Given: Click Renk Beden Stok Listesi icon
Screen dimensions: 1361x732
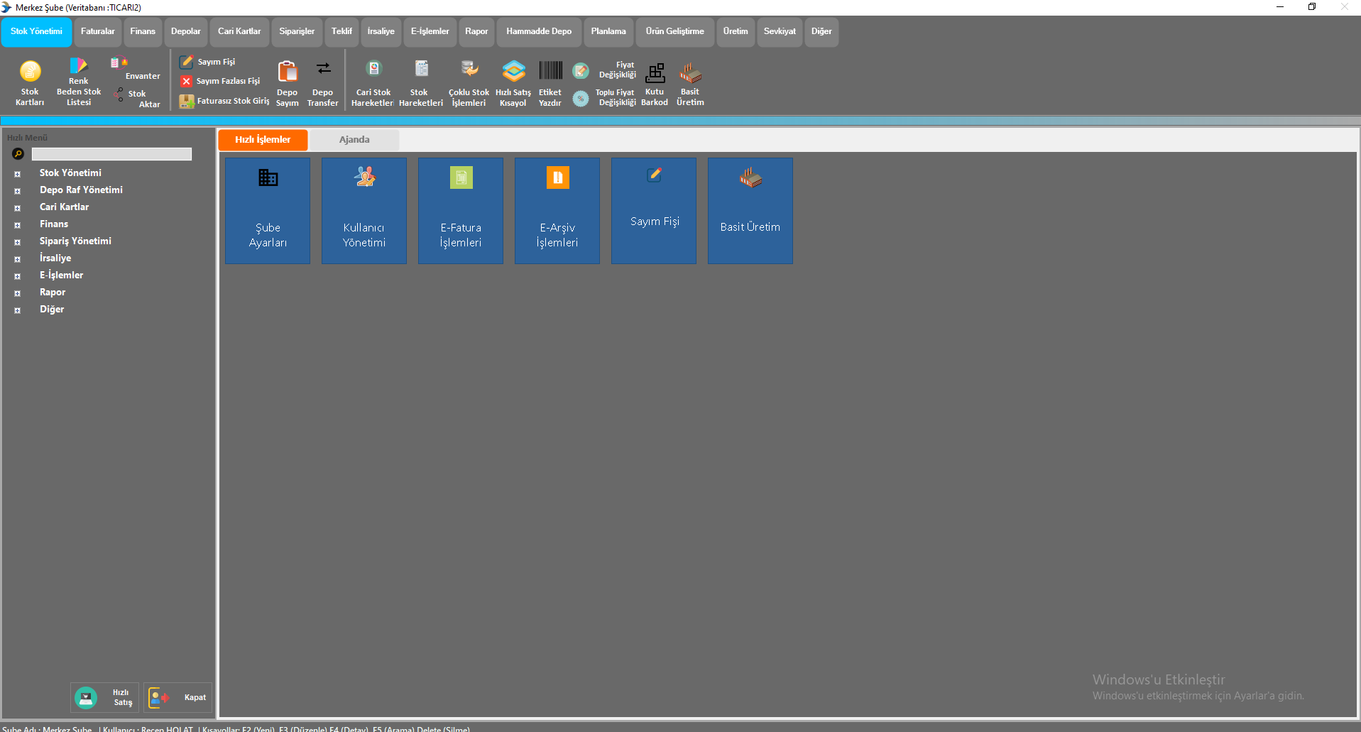Looking at the screenshot, I should 78,66.
